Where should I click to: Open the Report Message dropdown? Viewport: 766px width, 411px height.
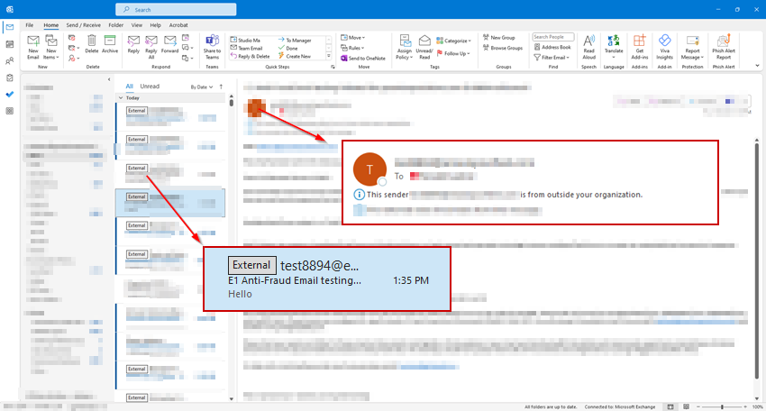(692, 47)
